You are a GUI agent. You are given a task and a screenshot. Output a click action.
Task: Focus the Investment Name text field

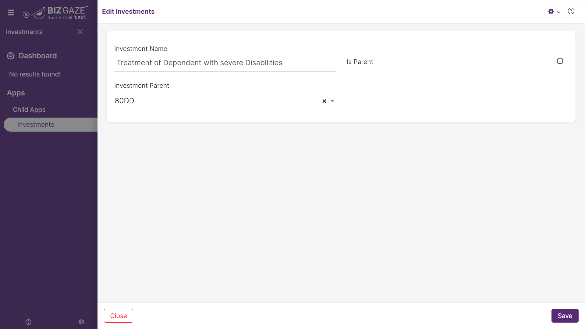[225, 63]
